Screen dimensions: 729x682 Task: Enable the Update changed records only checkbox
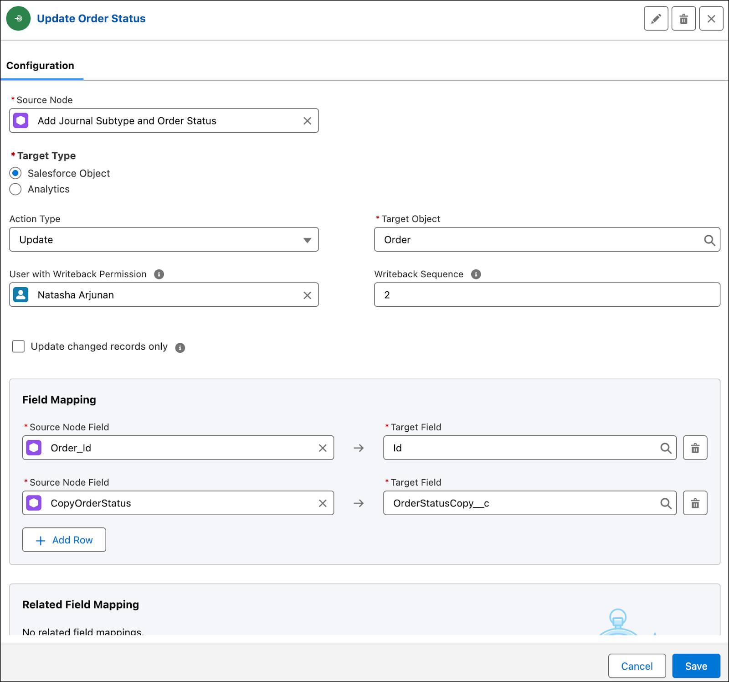[x=18, y=346]
